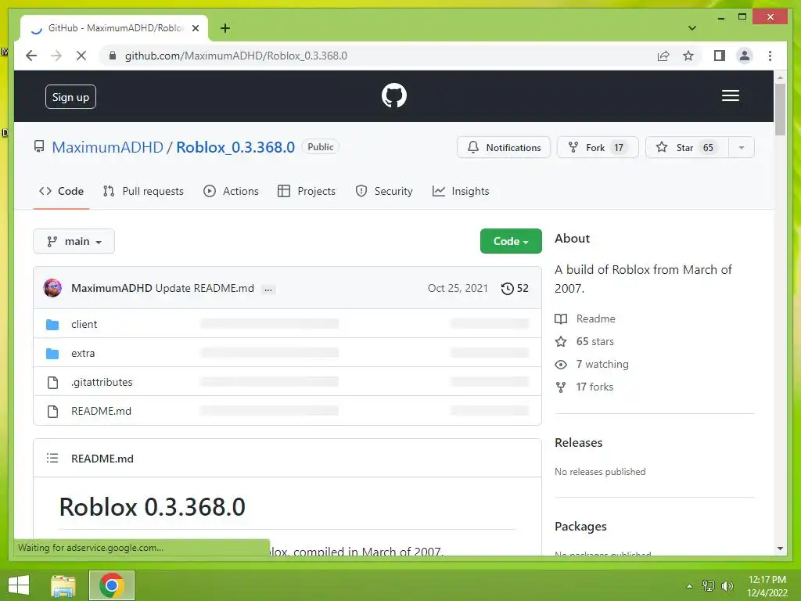
Task: Click the browser back arrow
Action: click(x=31, y=56)
